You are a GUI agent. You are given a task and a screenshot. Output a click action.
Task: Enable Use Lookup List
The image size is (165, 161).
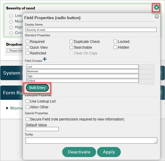point(27,101)
